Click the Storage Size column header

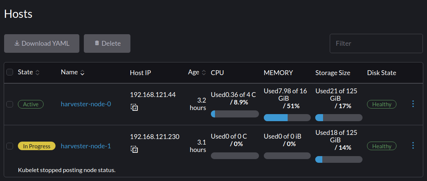[x=332, y=73]
